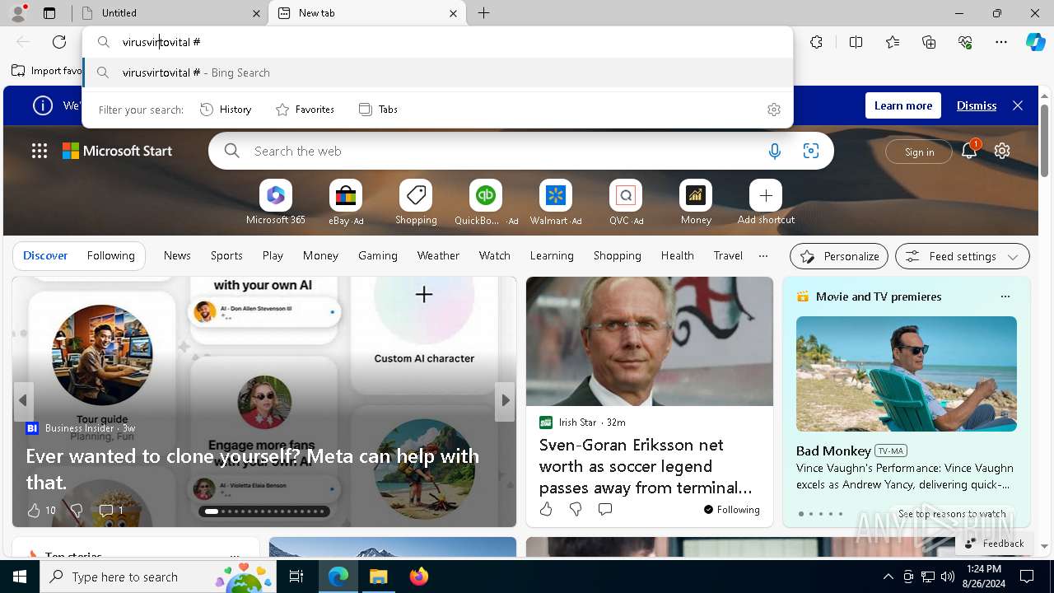Screen dimensions: 1054x593
Task: Click the Sign in button
Action: [x=919, y=152]
